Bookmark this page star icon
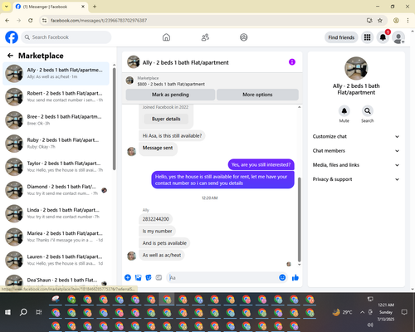The height and width of the screenshot is (332, 415). pyautogui.click(x=380, y=20)
